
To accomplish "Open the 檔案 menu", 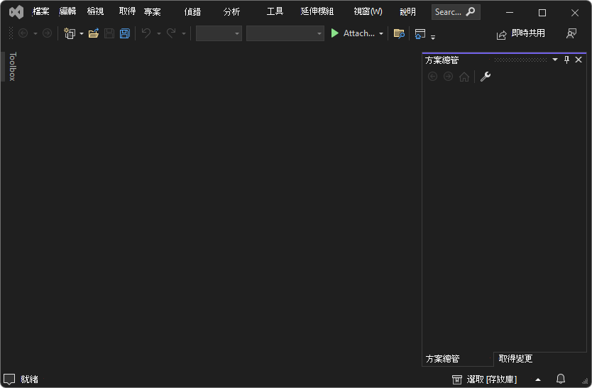I will pyautogui.click(x=40, y=11).
